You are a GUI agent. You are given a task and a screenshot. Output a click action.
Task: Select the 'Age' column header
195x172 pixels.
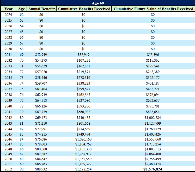21,9
